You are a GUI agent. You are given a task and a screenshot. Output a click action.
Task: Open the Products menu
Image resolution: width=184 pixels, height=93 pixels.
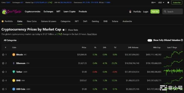tap(83, 12)
